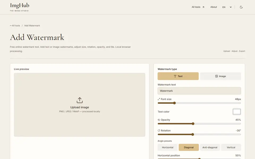The width and height of the screenshot is (255, 159).
Task: Click the Upload image drop area
Action: click(x=79, y=105)
